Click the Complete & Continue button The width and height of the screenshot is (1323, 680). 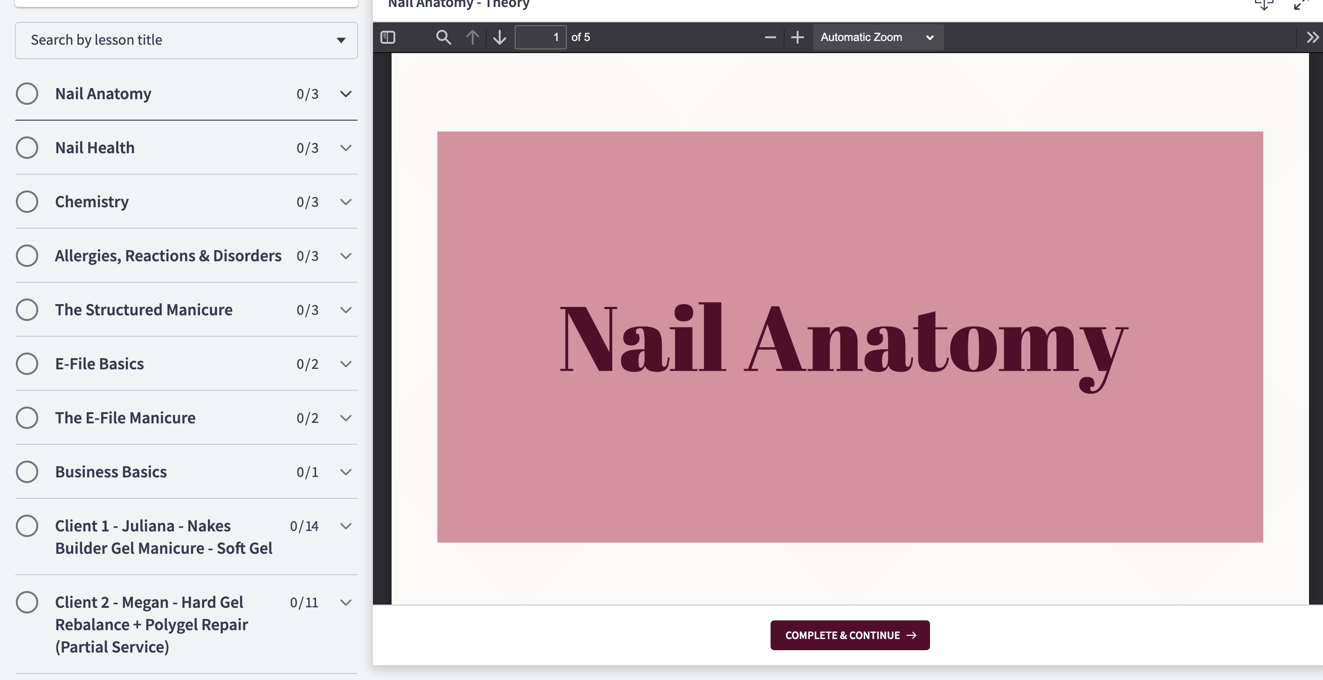[x=849, y=635]
